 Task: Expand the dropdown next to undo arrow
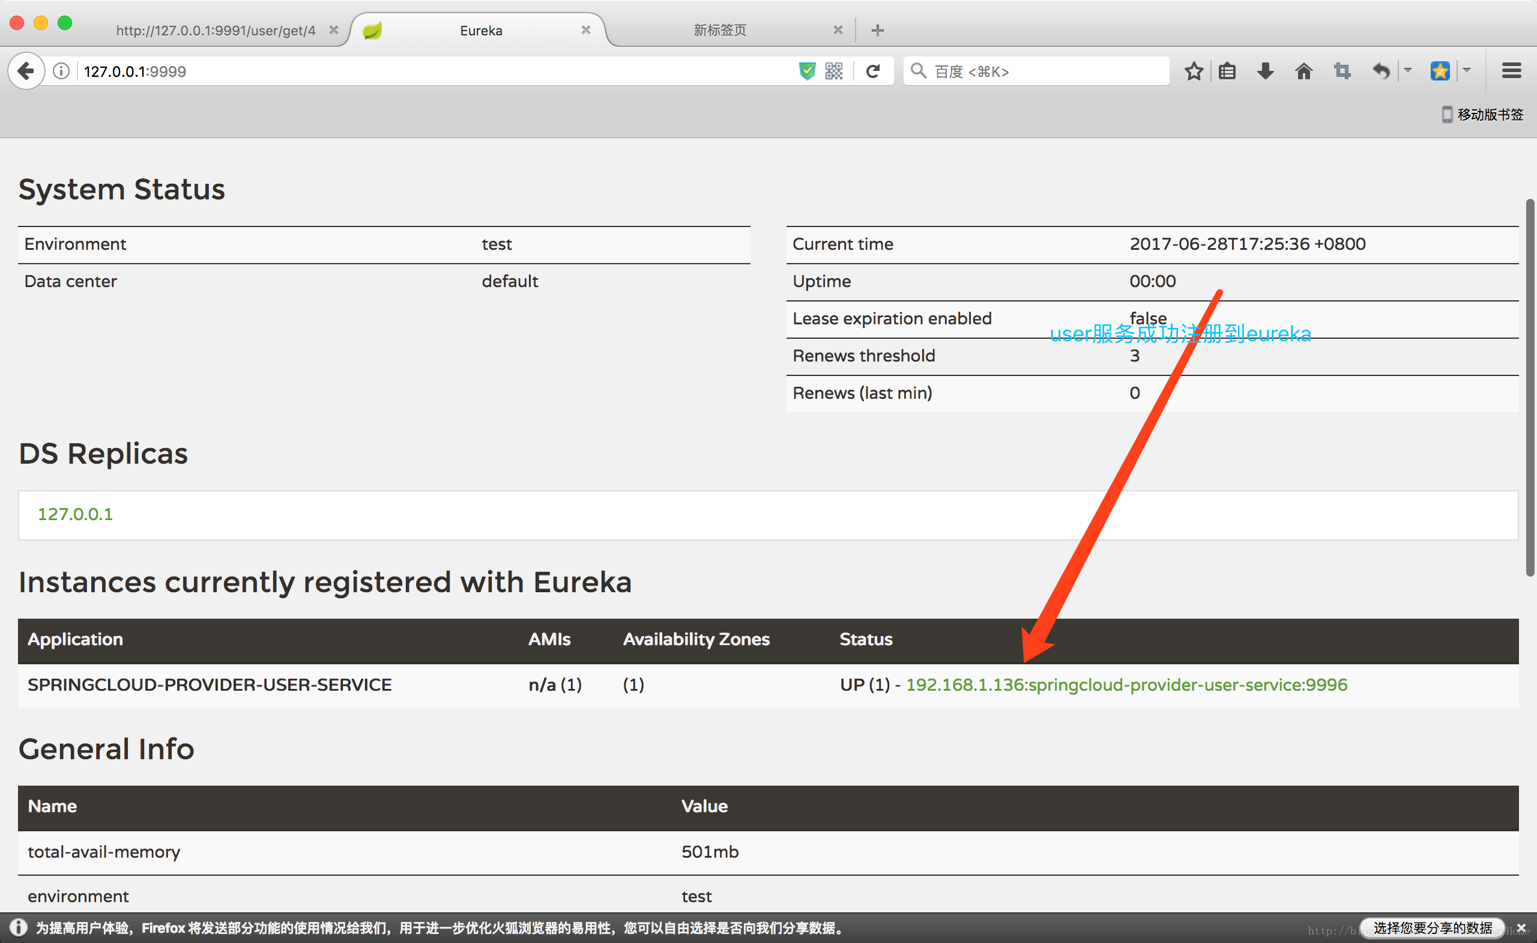point(1408,70)
